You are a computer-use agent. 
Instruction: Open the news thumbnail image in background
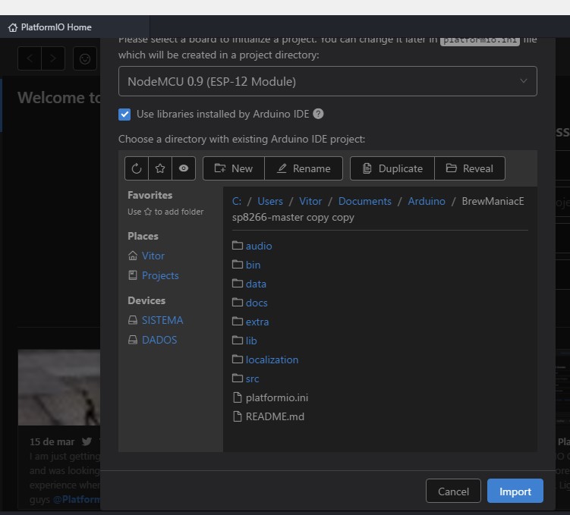pyautogui.click(x=59, y=387)
